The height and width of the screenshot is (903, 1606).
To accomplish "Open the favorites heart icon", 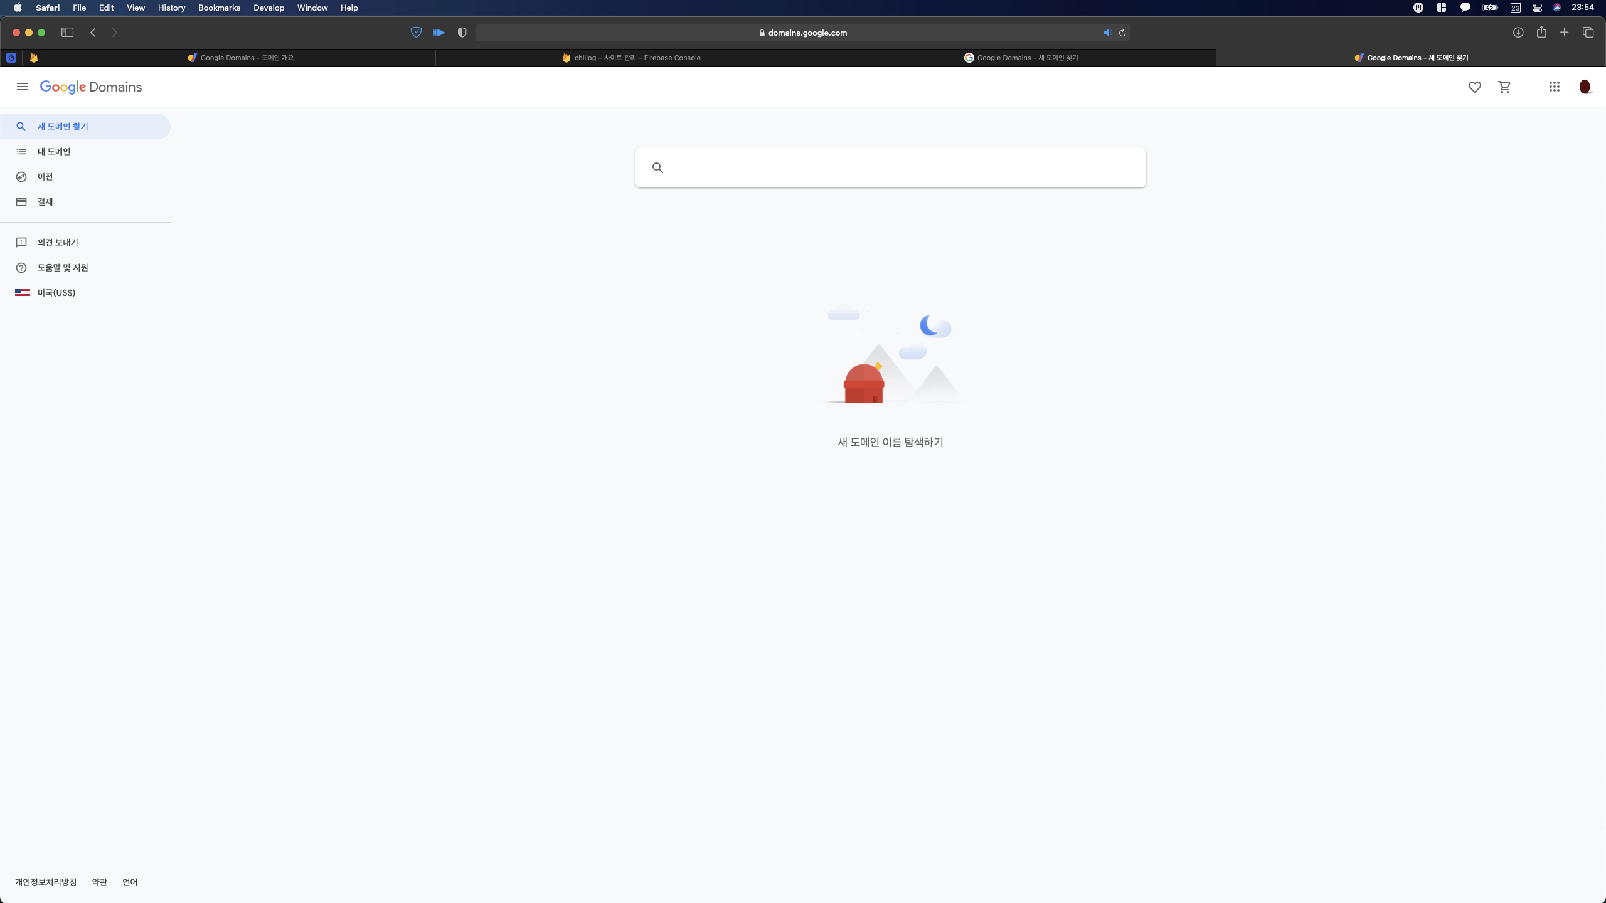I will (x=1474, y=87).
